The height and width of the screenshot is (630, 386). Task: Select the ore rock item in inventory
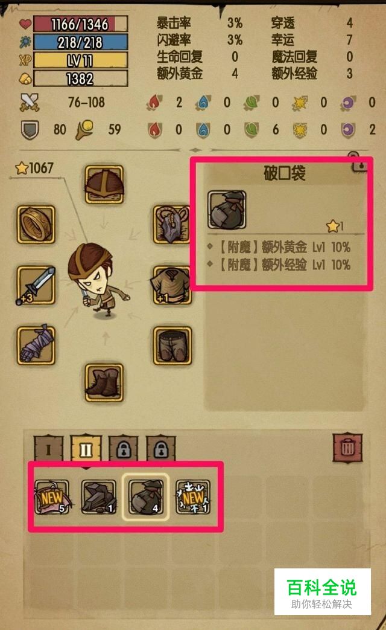tap(98, 497)
